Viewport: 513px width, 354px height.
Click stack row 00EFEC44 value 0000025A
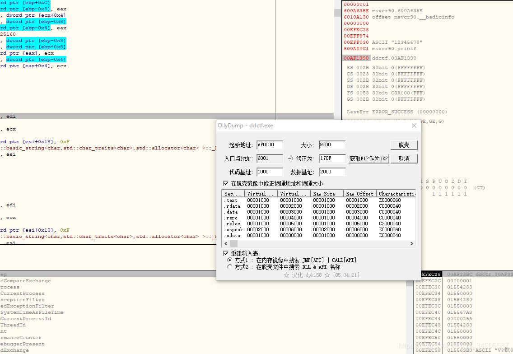click(460, 319)
